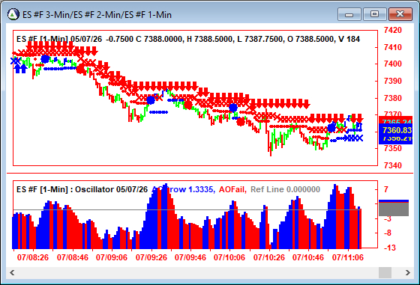The height and width of the screenshot is (285, 420).
Task: Click the 7400 price axis label
Action: pos(393,64)
